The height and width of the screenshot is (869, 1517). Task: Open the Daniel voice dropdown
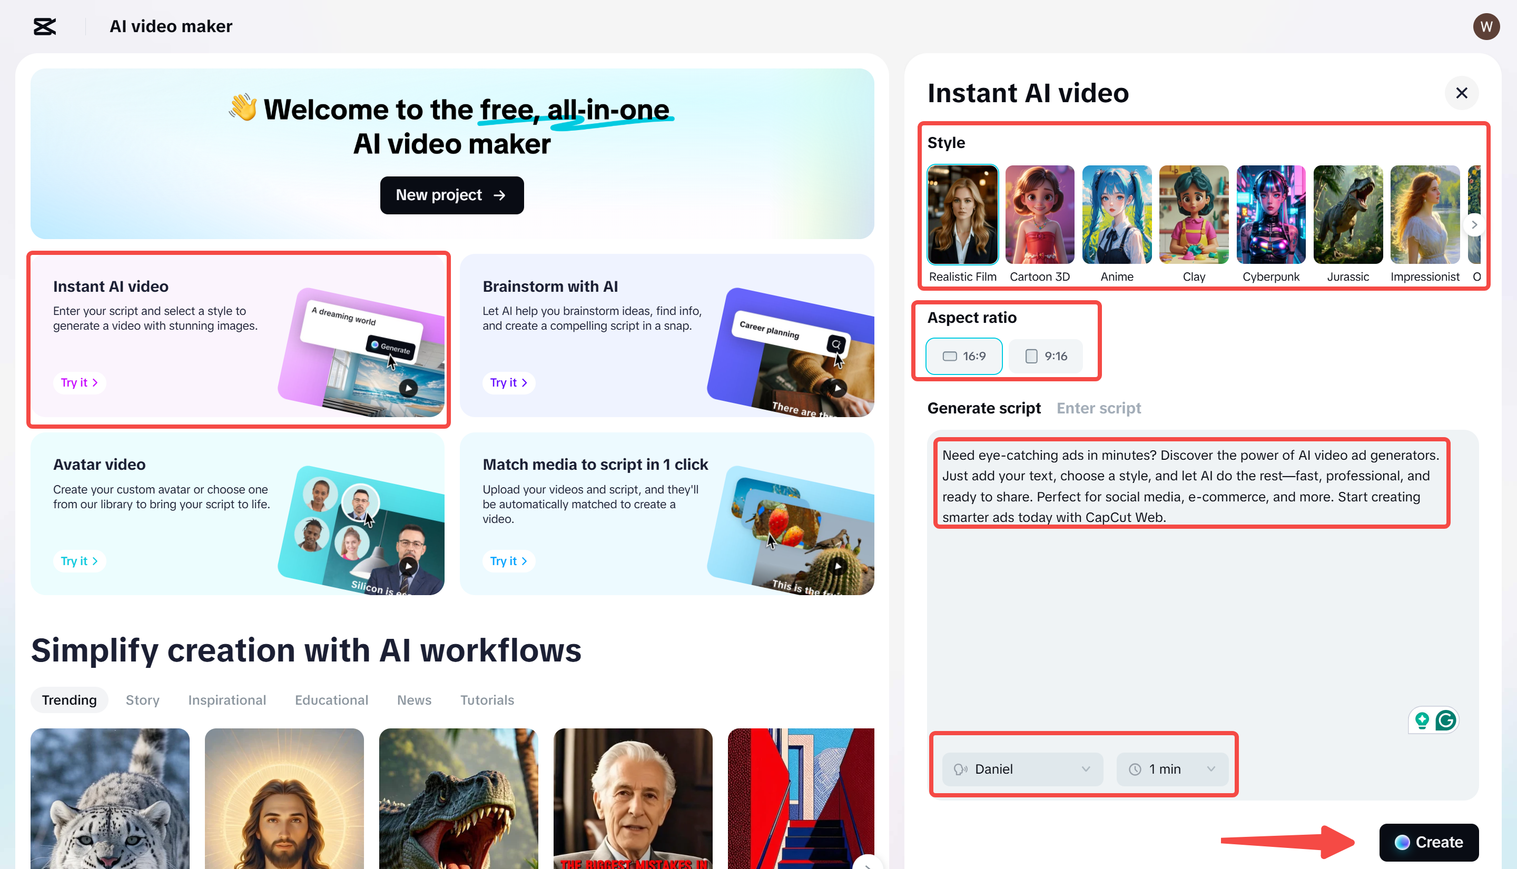tap(1022, 769)
